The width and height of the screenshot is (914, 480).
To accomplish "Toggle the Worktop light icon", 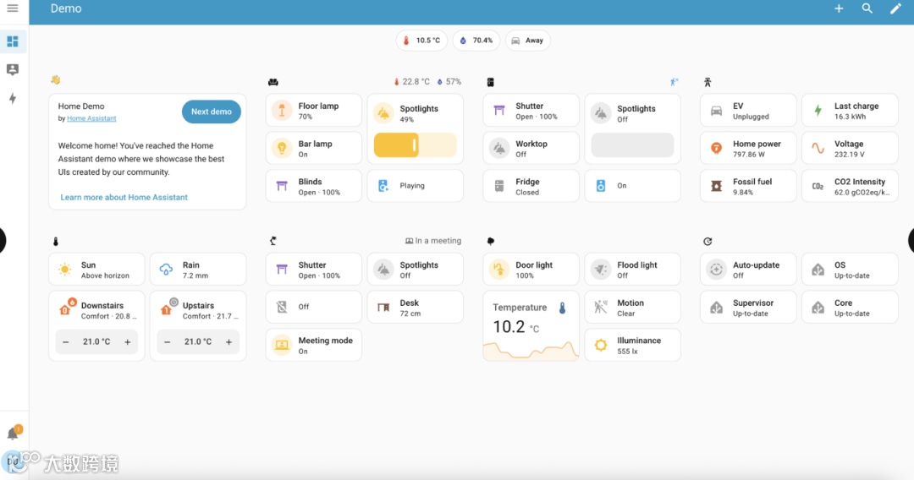I will click(x=499, y=149).
